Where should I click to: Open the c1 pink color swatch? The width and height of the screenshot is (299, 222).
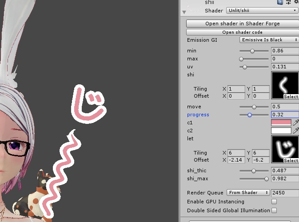coord(281,123)
